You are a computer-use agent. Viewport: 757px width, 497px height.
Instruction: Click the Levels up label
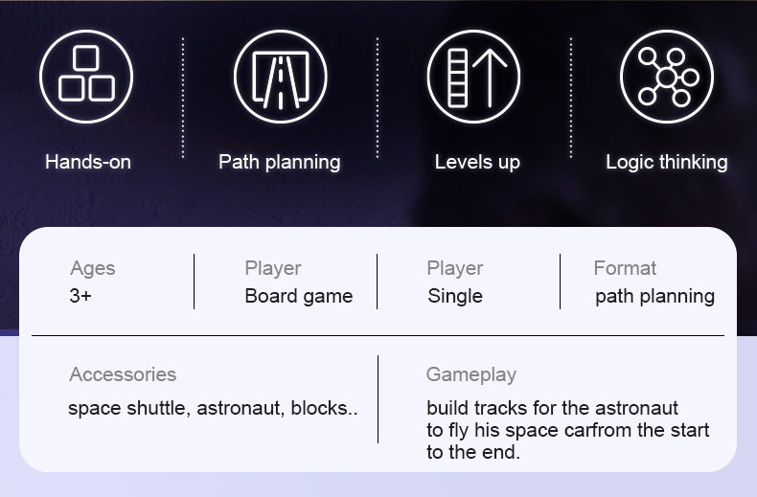tap(476, 162)
